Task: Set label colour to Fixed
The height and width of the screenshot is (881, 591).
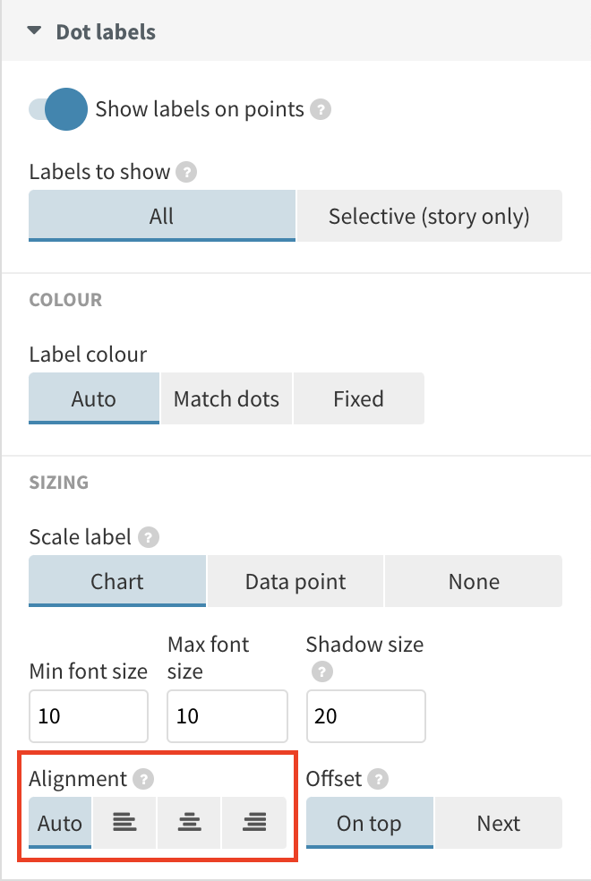Action: 359,398
